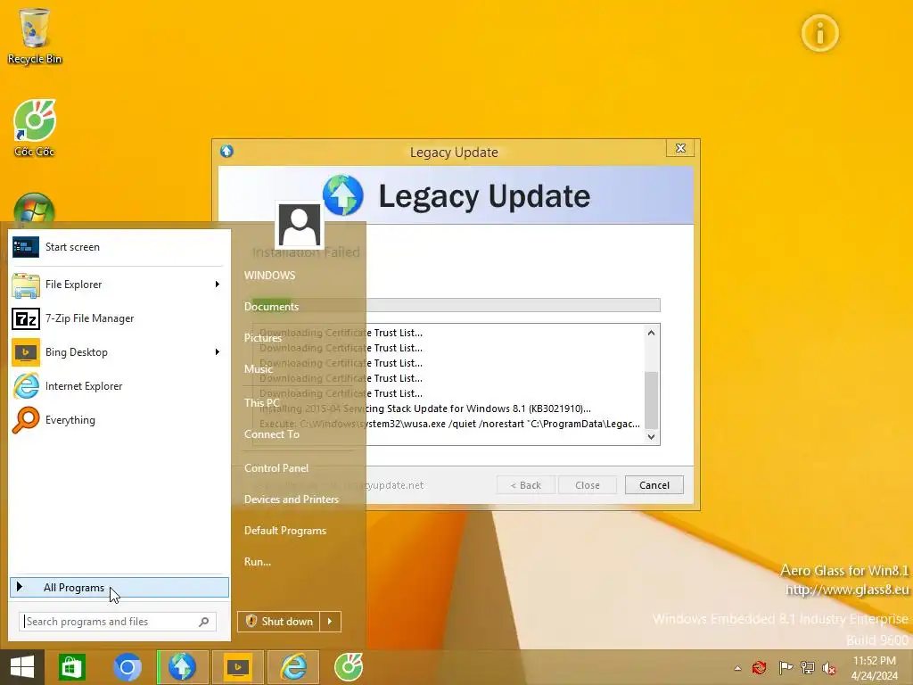Click the network tray icon

808,667
